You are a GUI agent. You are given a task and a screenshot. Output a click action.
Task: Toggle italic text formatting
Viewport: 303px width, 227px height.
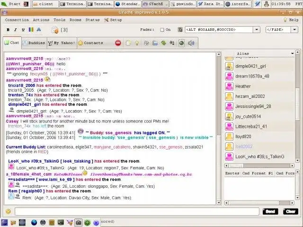click(16, 30)
